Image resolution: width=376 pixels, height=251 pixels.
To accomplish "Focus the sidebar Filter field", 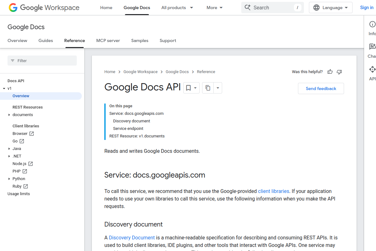I will click(42, 61).
